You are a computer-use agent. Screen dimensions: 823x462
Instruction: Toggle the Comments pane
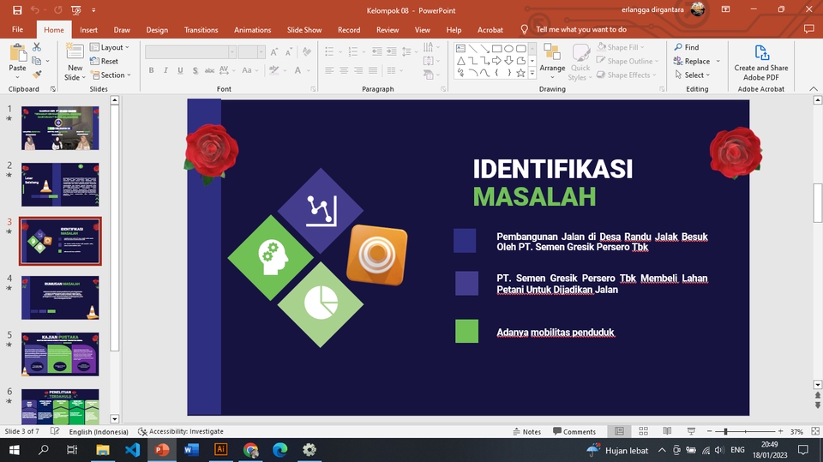[x=574, y=431]
